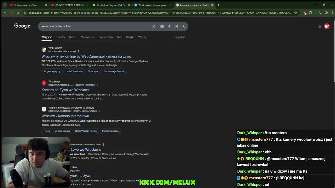The height and width of the screenshot is (188, 335).
Task: Click the https://wroclaw.webcamera.pl URL text
Action: click(62, 51)
